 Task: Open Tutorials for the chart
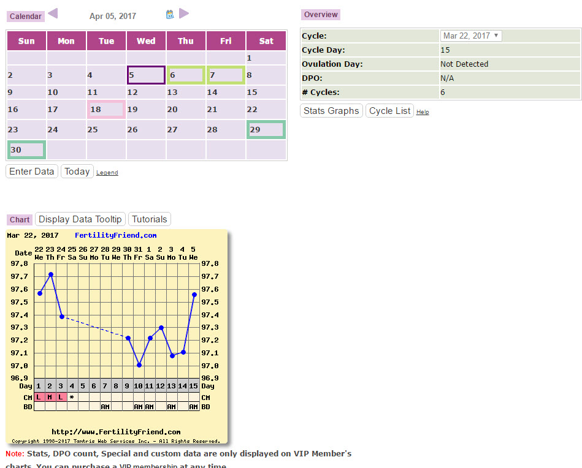[x=150, y=219]
